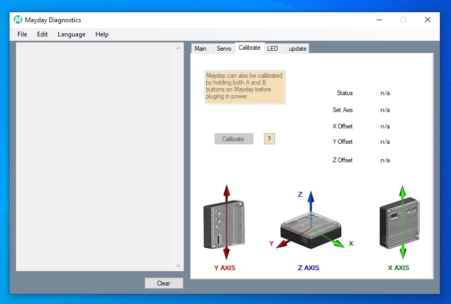This screenshot has height=304, width=451.
Task: Open the File menu
Action: [22, 34]
